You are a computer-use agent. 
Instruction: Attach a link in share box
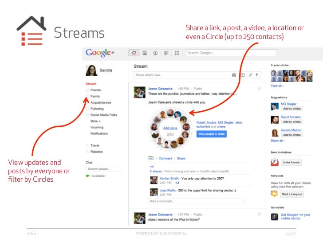(x=250, y=75)
